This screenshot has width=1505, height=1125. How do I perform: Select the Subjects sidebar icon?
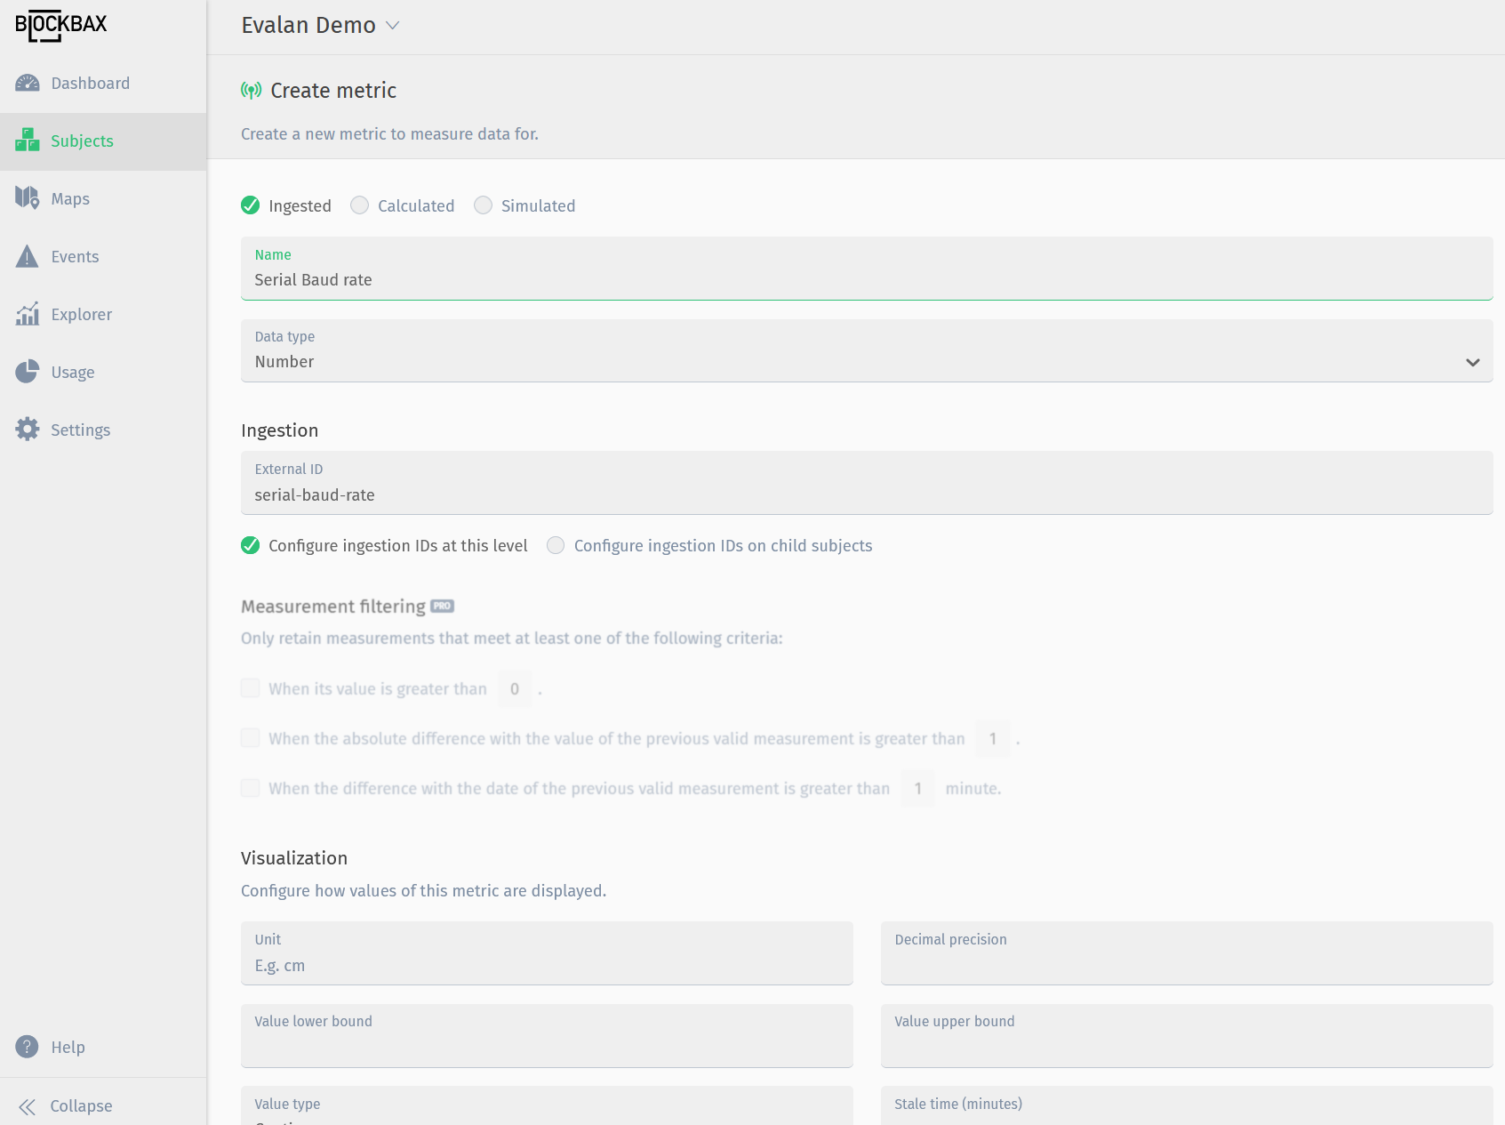(28, 141)
